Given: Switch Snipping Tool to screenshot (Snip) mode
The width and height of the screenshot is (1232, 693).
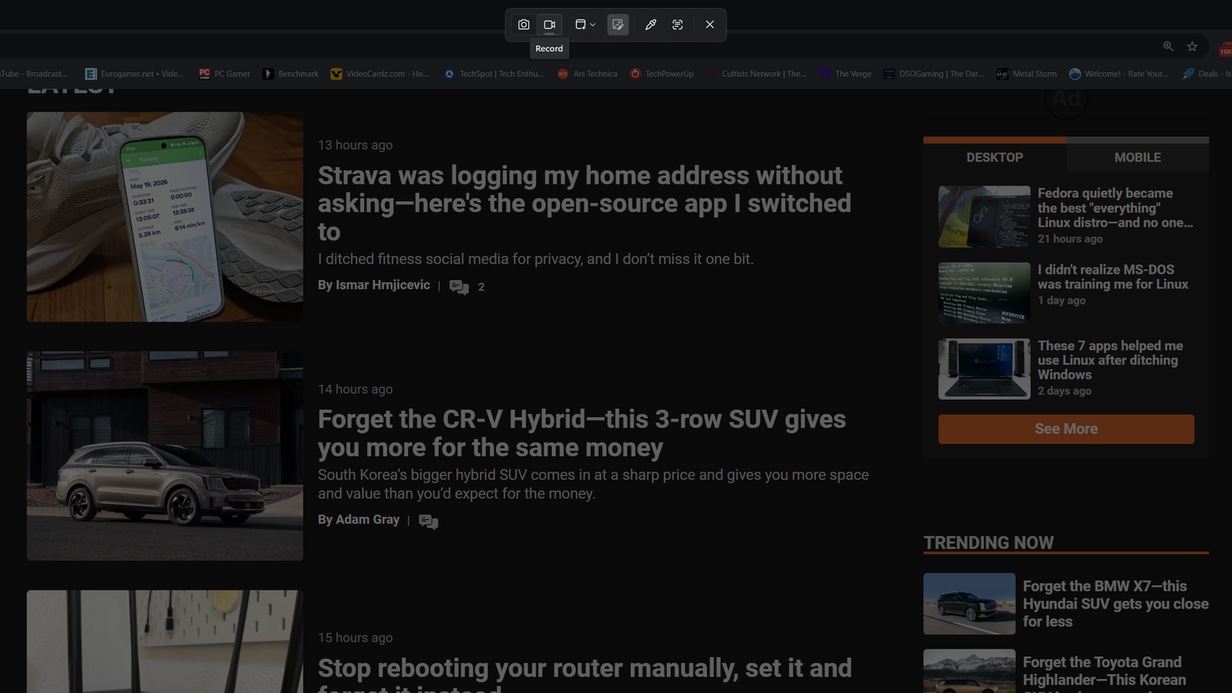Looking at the screenshot, I should click(523, 25).
